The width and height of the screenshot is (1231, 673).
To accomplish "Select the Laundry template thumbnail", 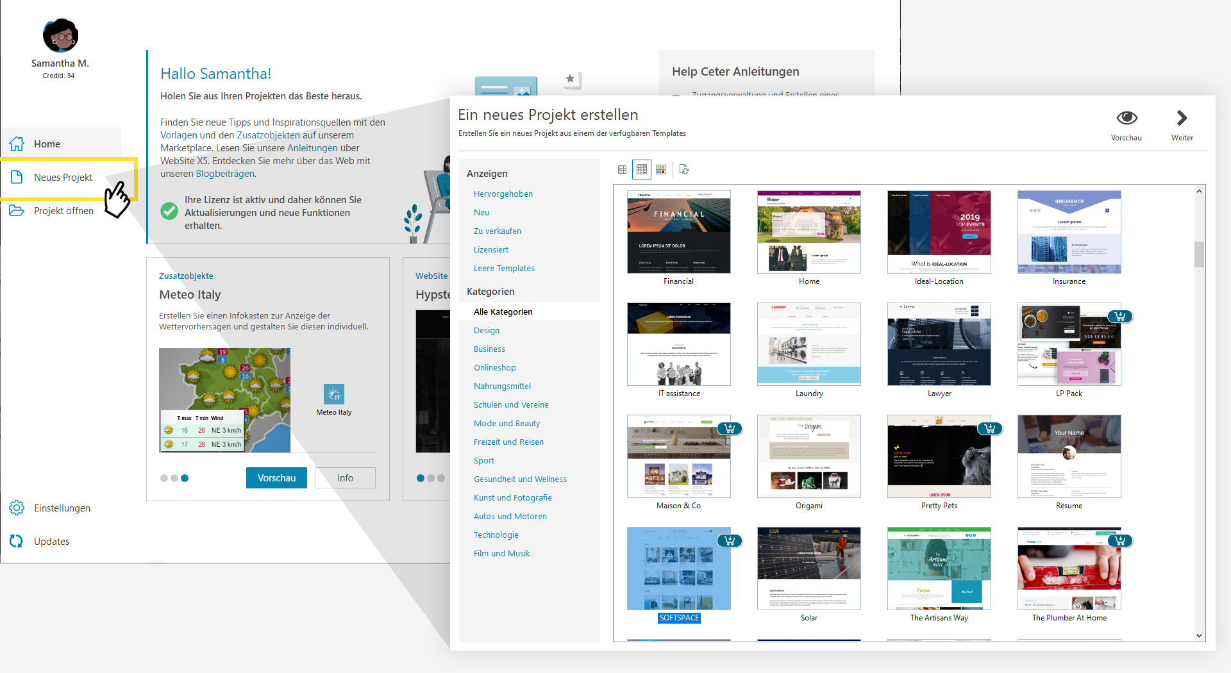I will [809, 344].
